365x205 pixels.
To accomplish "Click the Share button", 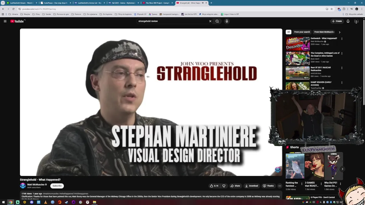I will coord(235,186).
